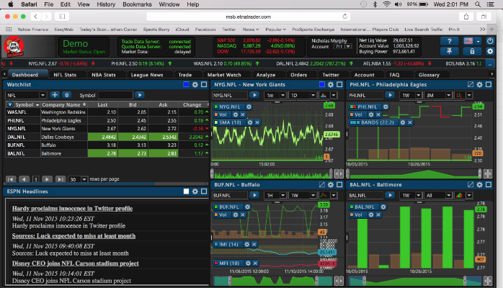Screen dimensions: 503x288
Task: Open the Orders tab
Action: (x=298, y=75)
